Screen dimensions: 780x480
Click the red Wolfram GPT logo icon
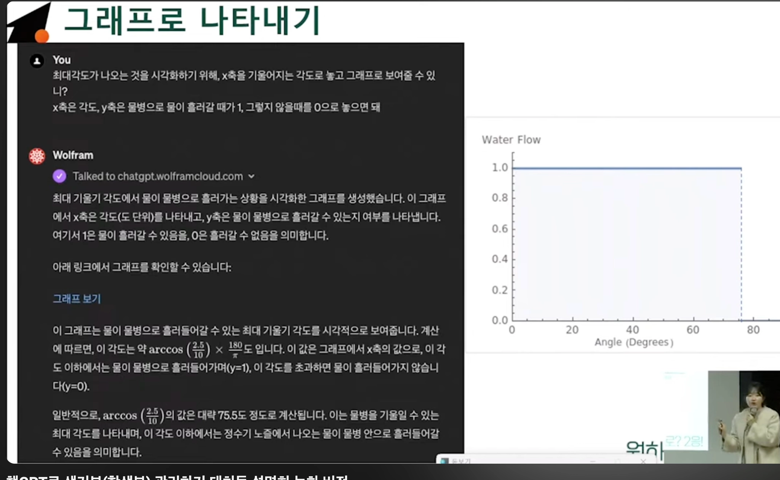coord(37,156)
